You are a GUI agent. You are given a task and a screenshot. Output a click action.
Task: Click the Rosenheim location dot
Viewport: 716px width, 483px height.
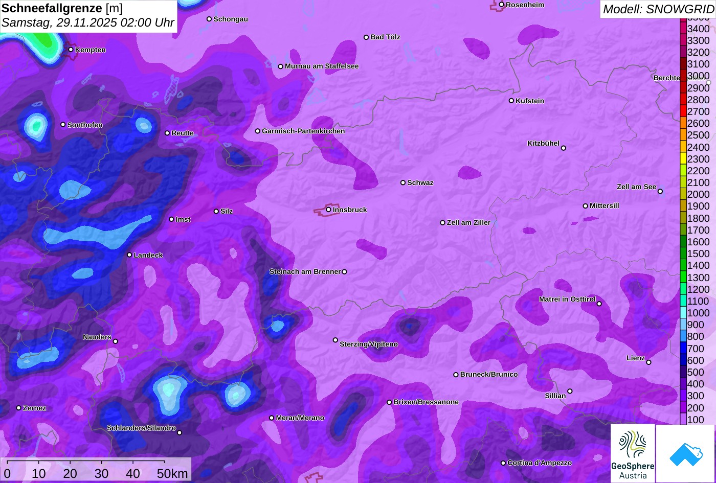[501, 5]
